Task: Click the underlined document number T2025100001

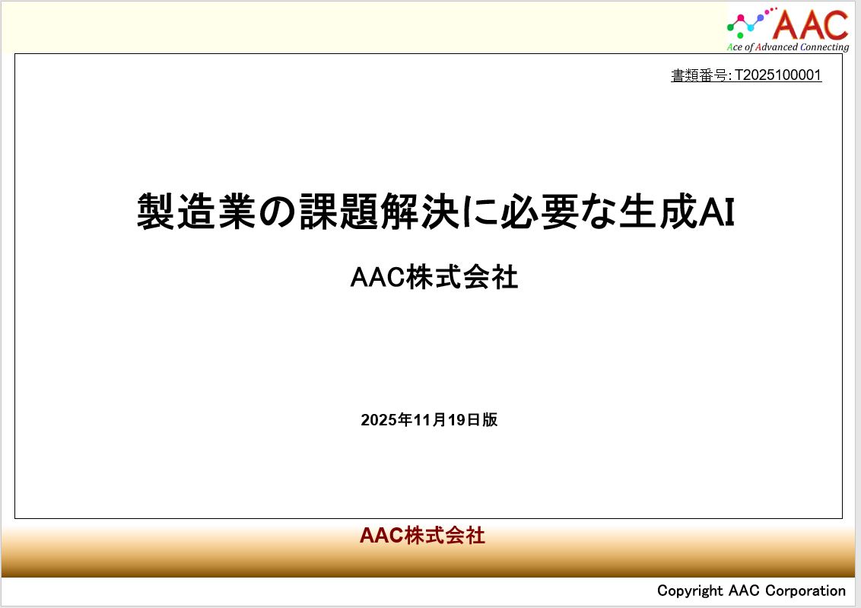Action: click(777, 75)
